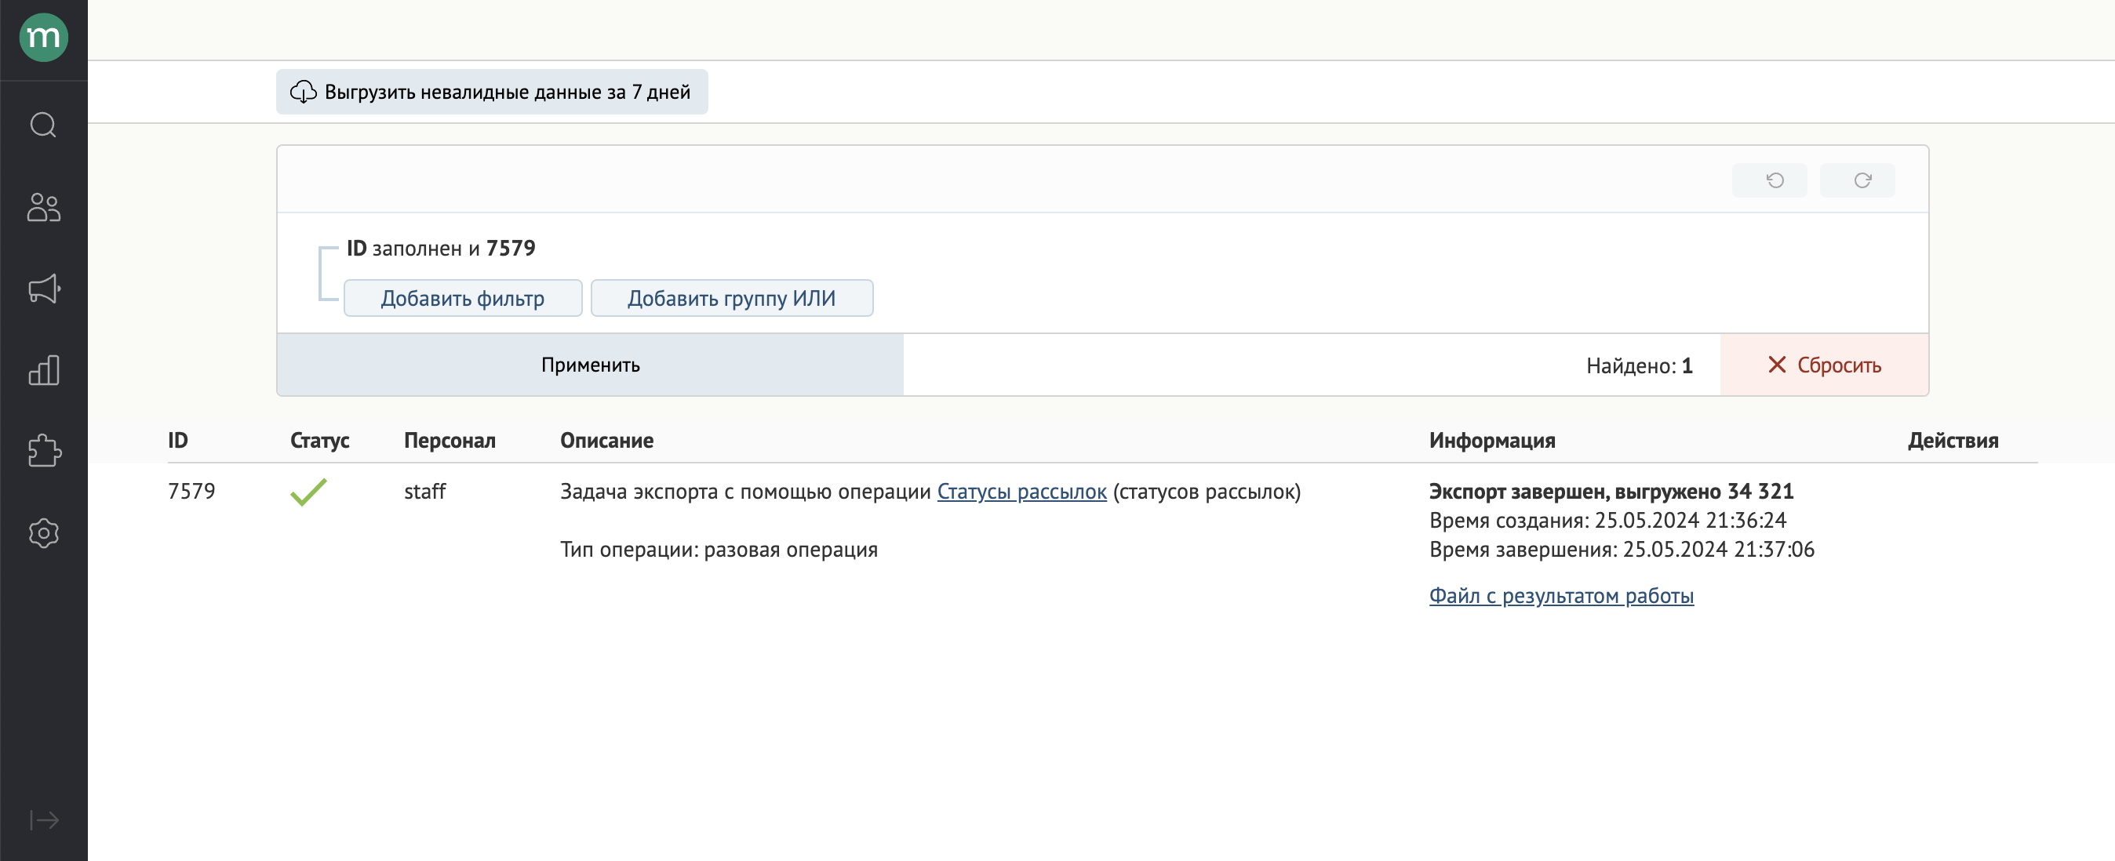Click Время создания 25.05.2024 21:36:24
Screen dimensions: 2115x861
[x=1607, y=521]
